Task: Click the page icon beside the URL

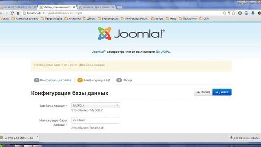Action: 24,13
